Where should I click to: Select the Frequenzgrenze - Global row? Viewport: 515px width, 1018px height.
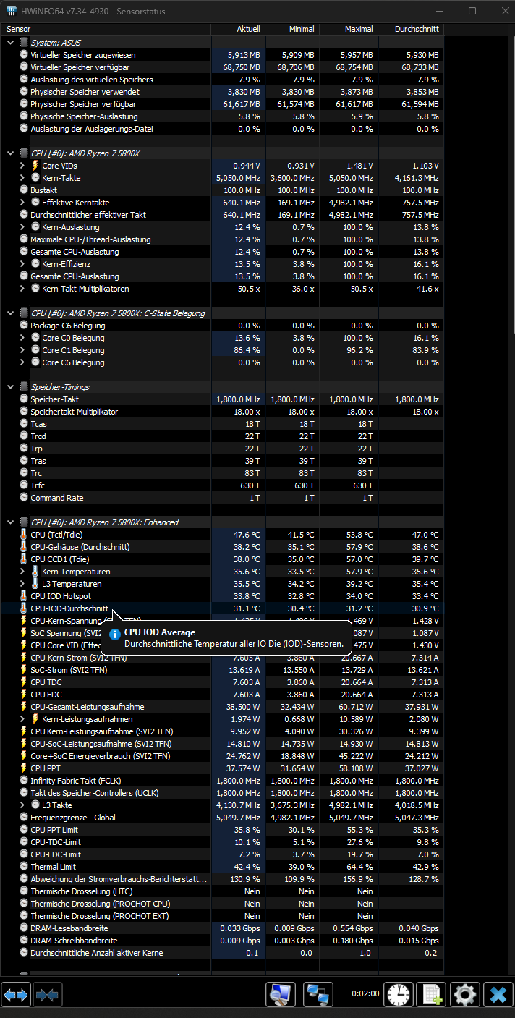pyautogui.click(x=221, y=818)
